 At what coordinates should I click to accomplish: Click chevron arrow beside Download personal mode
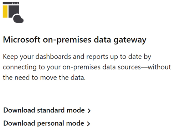(x=88, y=124)
